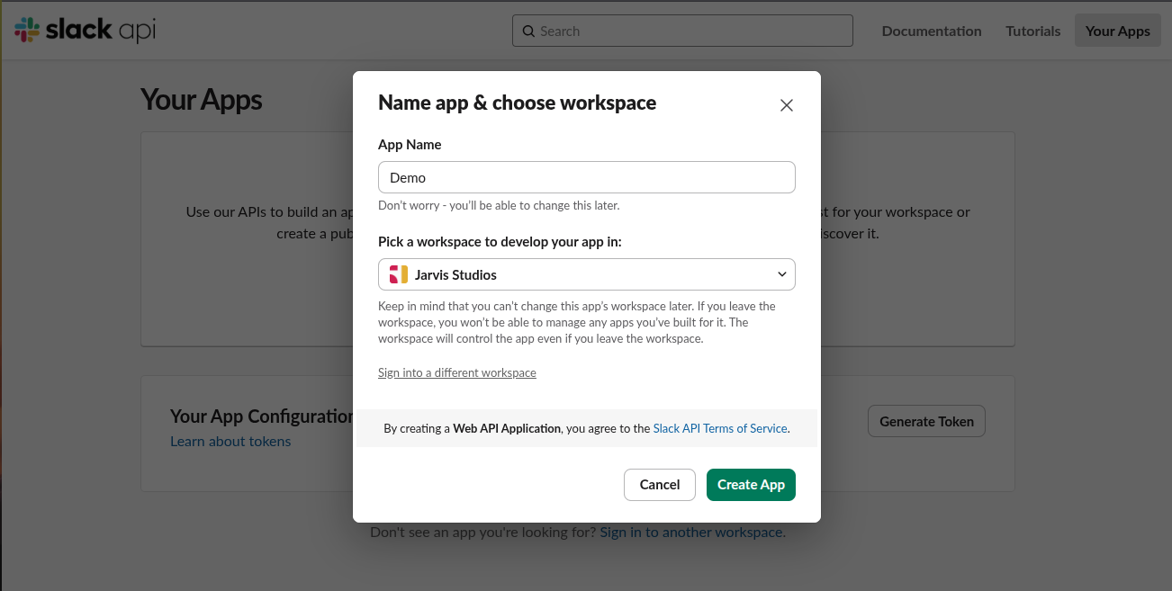Screen dimensions: 1172x591
Task: Click the Cancel button
Action: 660,484
